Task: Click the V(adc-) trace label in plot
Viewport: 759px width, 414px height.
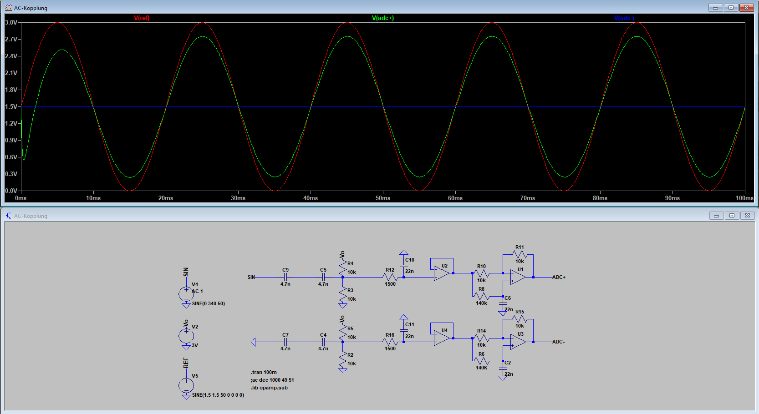Action: [x=624, y=18]
